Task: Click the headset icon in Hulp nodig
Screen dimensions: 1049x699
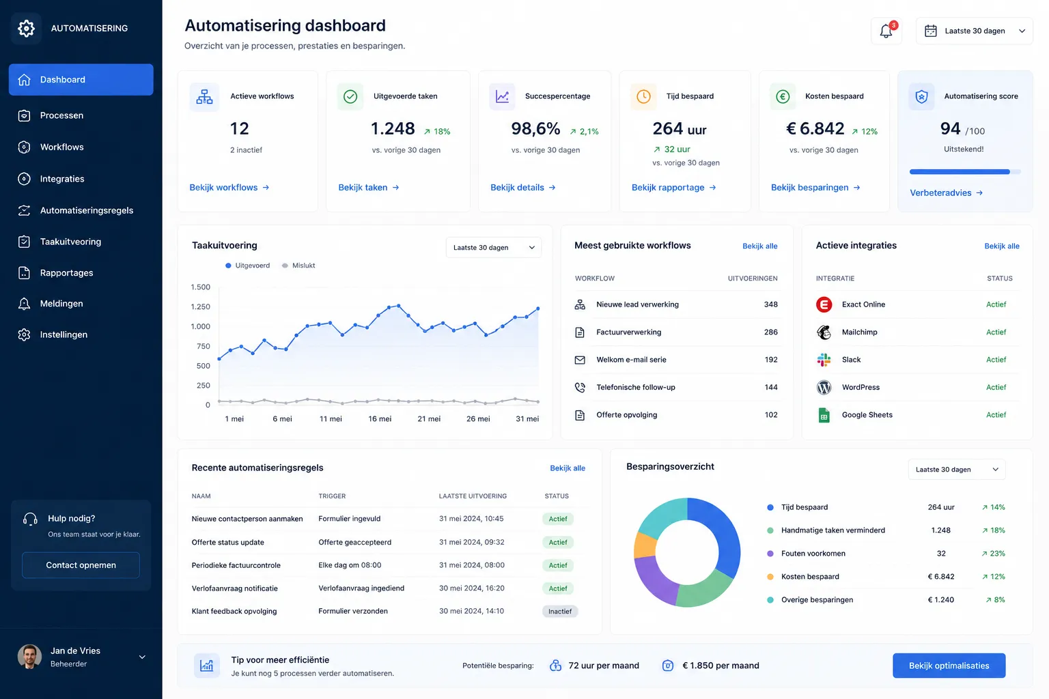Action: coord(30,519)
